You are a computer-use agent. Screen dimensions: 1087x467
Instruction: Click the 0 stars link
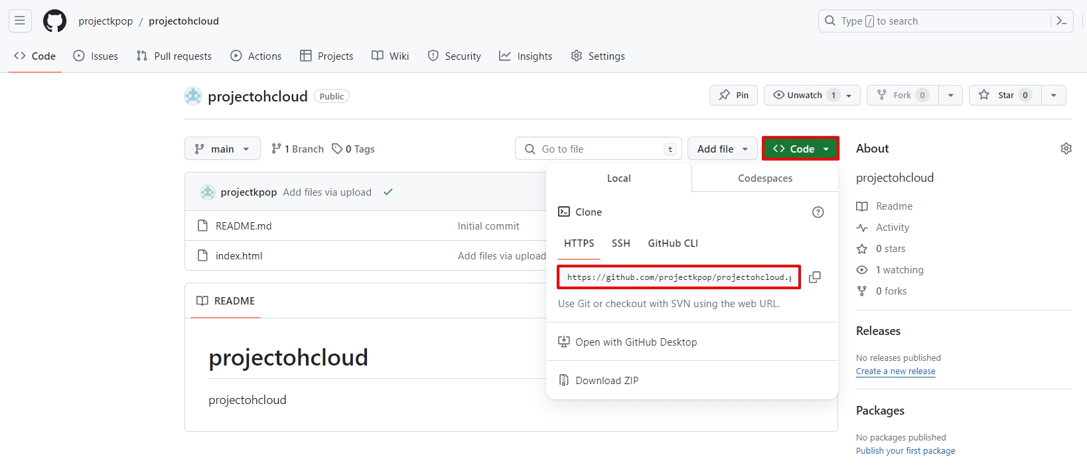(881, 249)
